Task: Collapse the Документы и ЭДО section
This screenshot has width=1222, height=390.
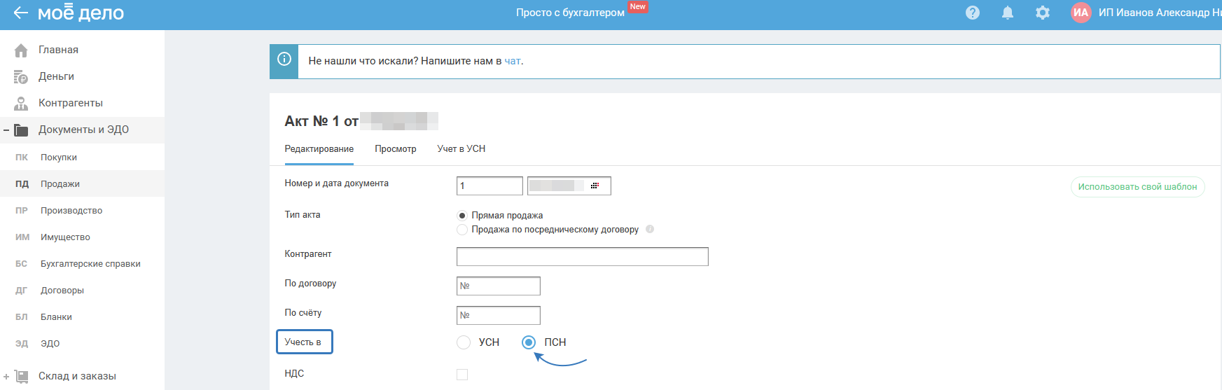Action: click(6, 130)
